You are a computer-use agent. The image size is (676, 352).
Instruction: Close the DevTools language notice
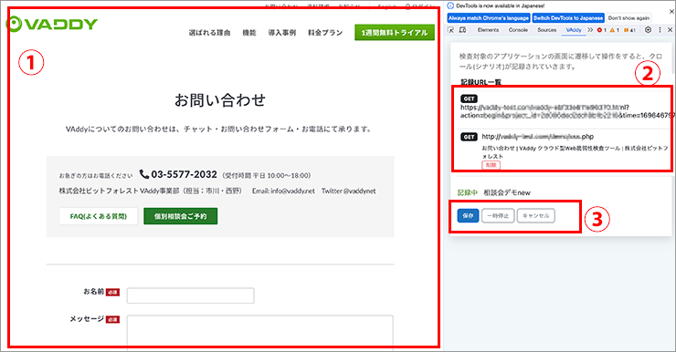[x=671, y=12]
